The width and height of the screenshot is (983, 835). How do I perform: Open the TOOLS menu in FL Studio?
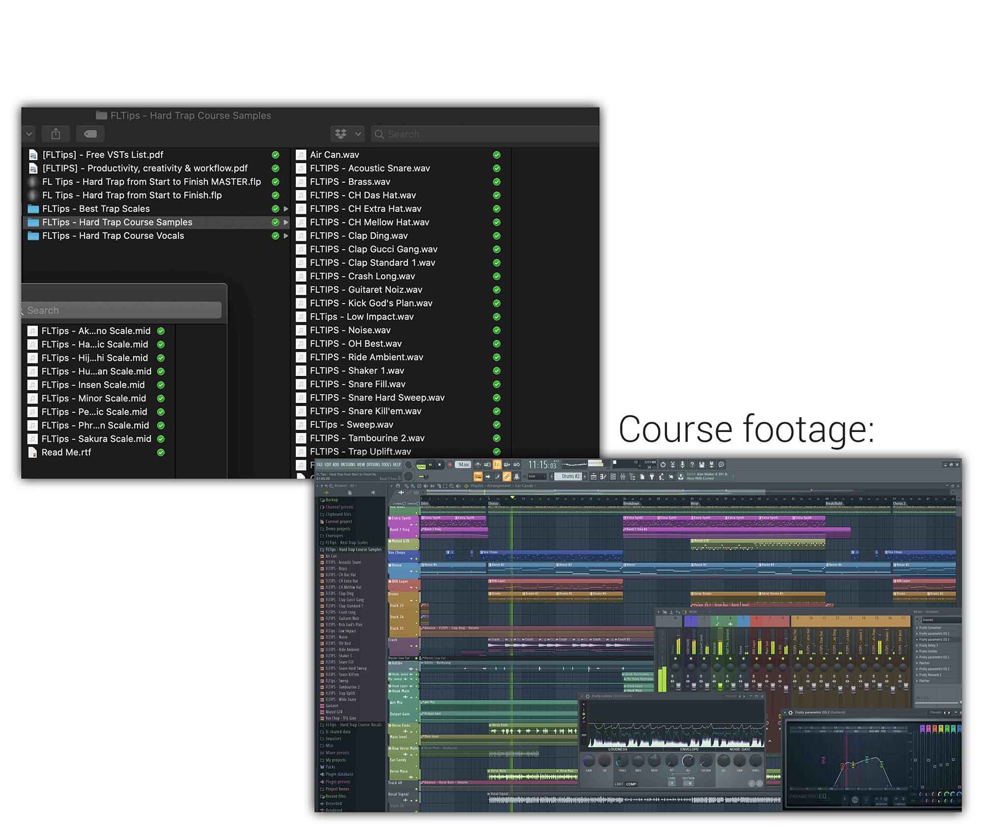[x=386, y=464]
